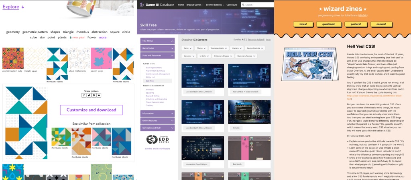This screenshot has height=180, width=411.
Task: Expand the Game States sidebar section
Action: tap(157, 48)
